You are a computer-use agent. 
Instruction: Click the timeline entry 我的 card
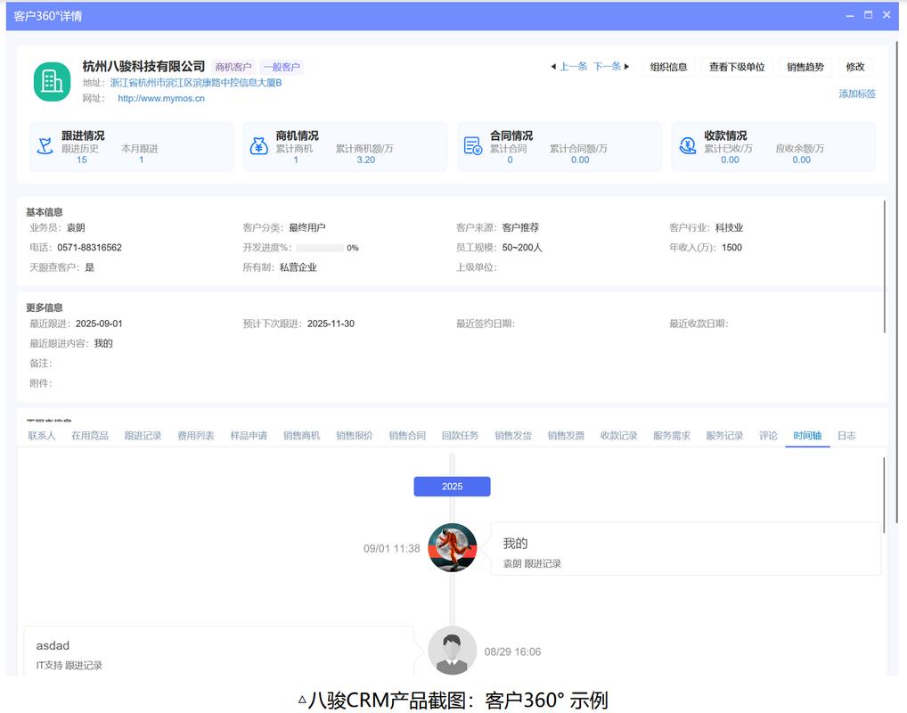pos(685,549)
